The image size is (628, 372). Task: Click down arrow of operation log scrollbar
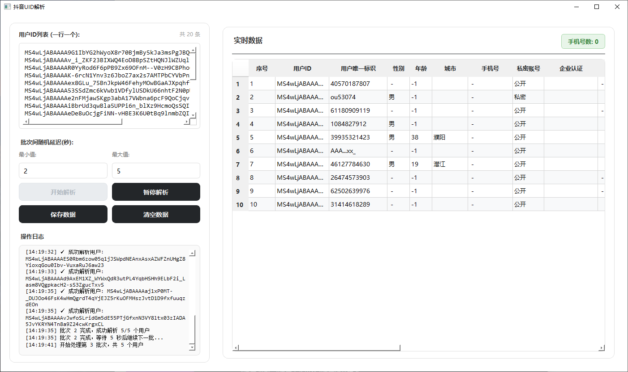tap(192, 347)
